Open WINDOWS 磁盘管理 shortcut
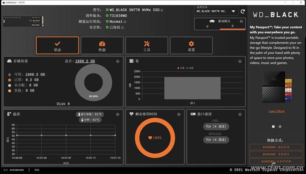306x174 pixels. pyautogui.click(x=276, y=147)
